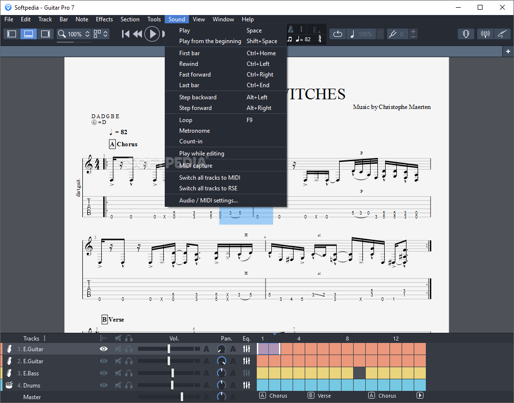Enable Loop in Sound menu
Viewport: 514px width, 403px height.
(x=226, y=120)
